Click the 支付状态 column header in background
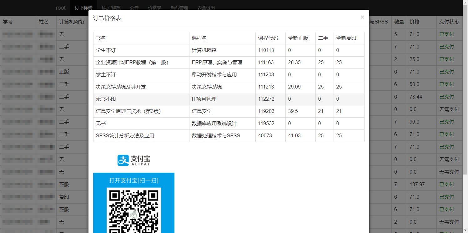468x233 pixels. pos(449,22)
